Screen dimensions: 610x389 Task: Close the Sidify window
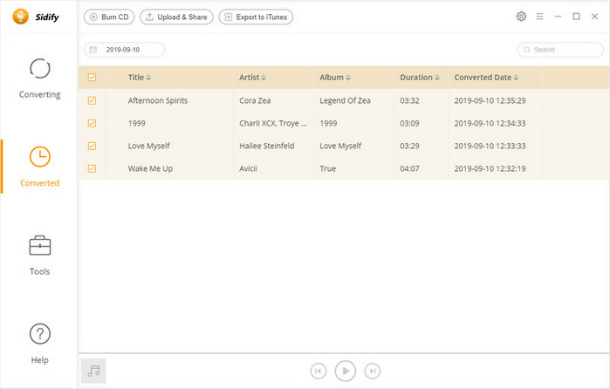coord(594,17)
